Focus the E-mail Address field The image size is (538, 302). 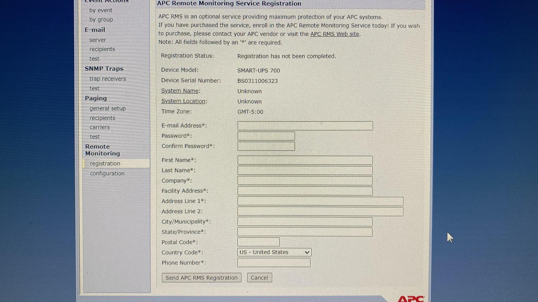[305, 126]
